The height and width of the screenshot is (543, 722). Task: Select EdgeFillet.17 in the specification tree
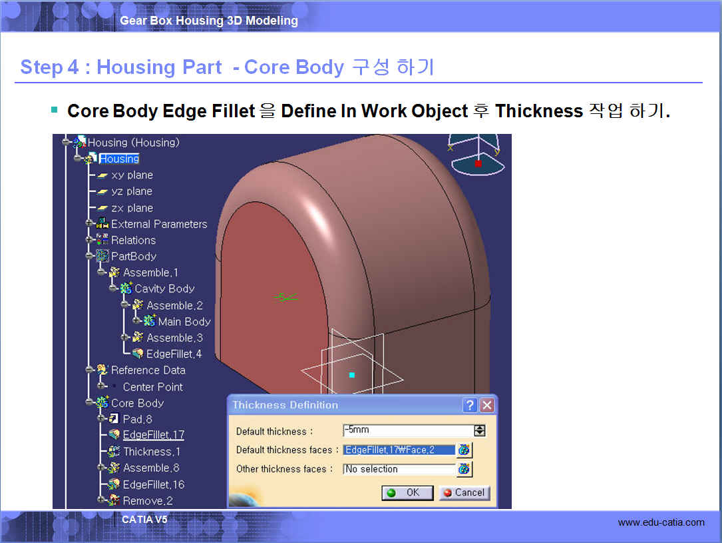[153, 435]
